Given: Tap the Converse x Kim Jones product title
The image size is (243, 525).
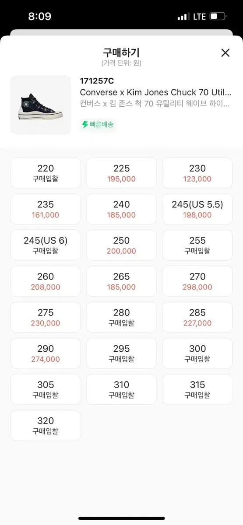Looking at the screenshot, I should click(155, 93).
